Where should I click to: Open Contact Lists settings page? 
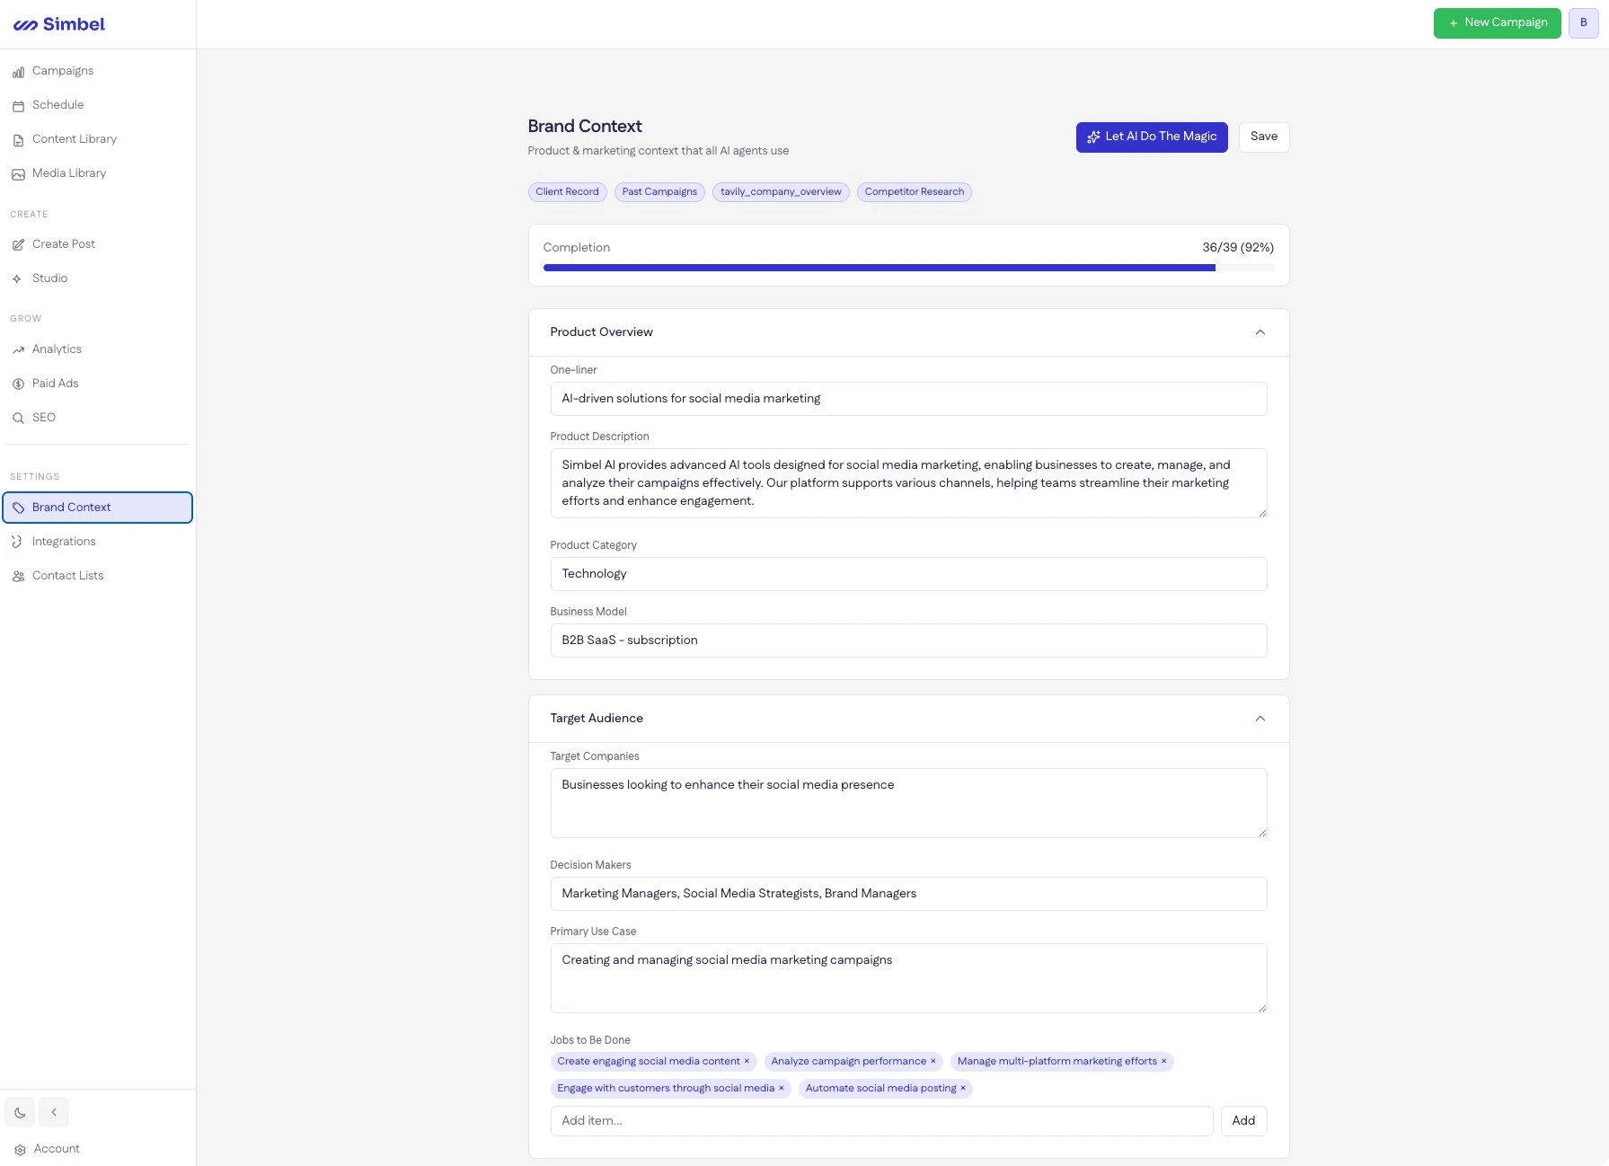tap(67, 576)
